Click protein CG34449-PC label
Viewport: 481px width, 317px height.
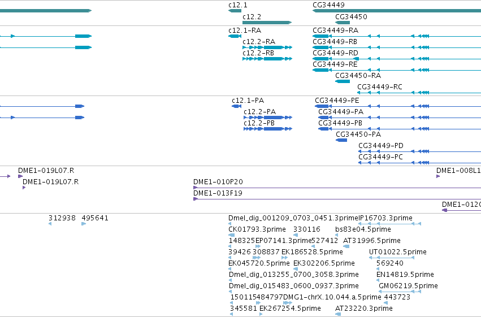[x=380, y=157]
